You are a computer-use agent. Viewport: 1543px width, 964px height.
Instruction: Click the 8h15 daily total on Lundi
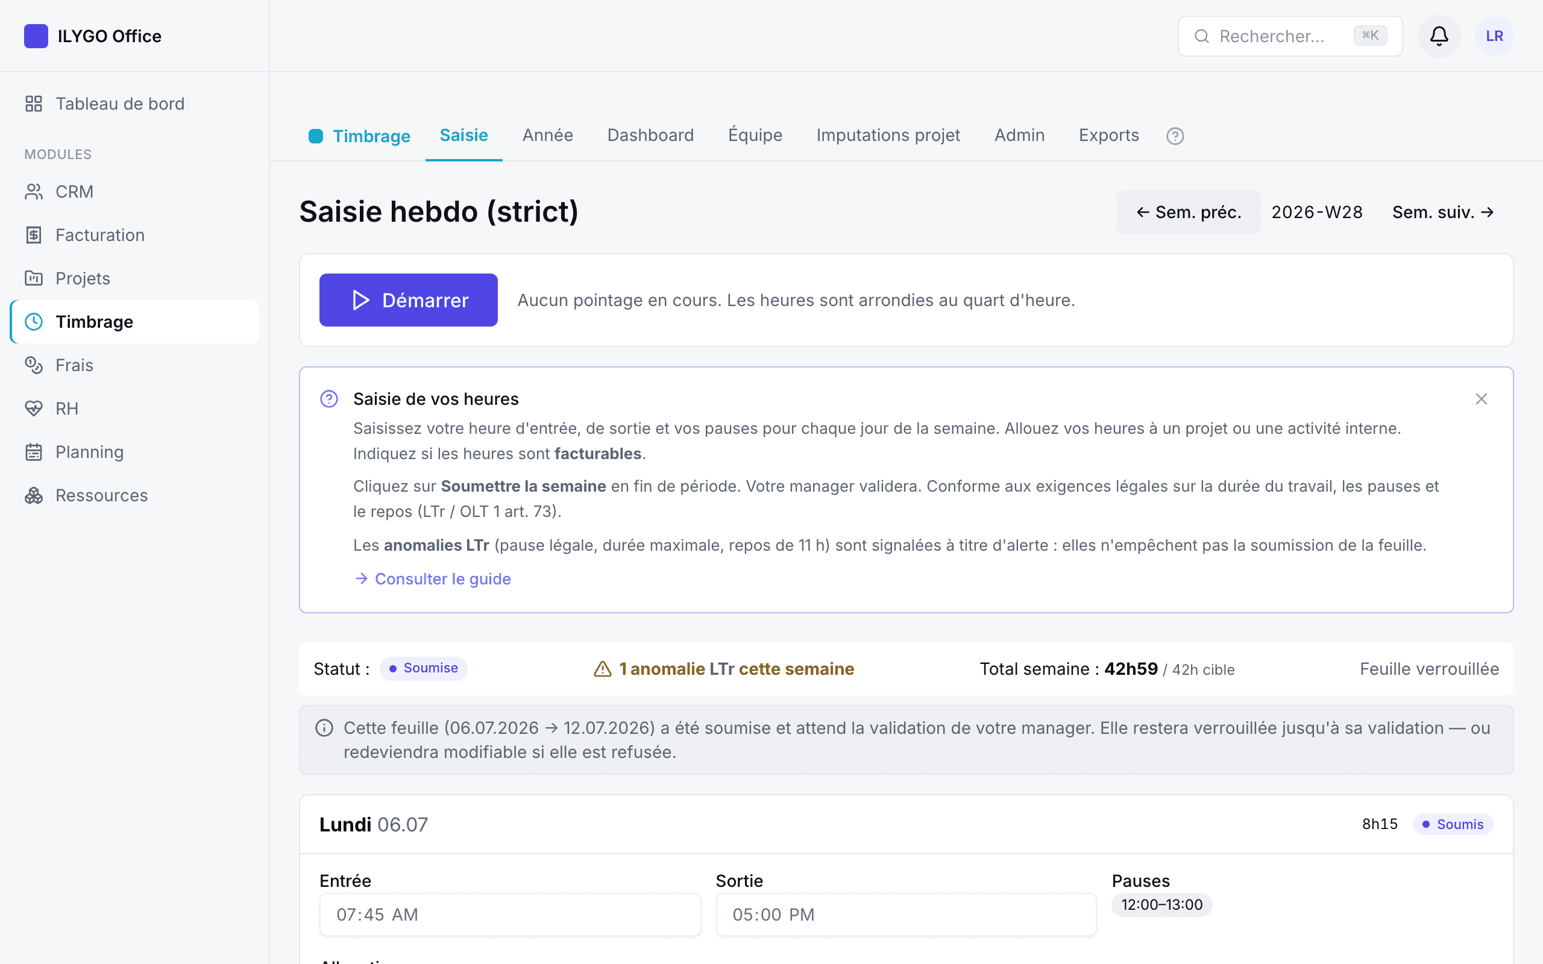pos(1380,824)
